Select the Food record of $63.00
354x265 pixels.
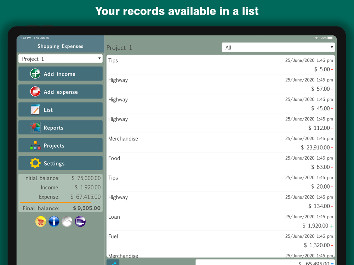(221, 162)
